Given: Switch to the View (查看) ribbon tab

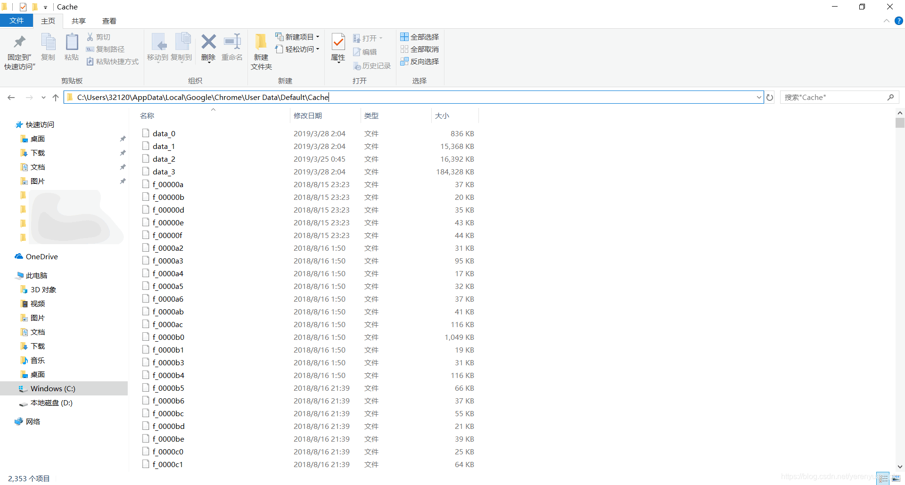Looking at the screenshot, I should tap(109, 21).
